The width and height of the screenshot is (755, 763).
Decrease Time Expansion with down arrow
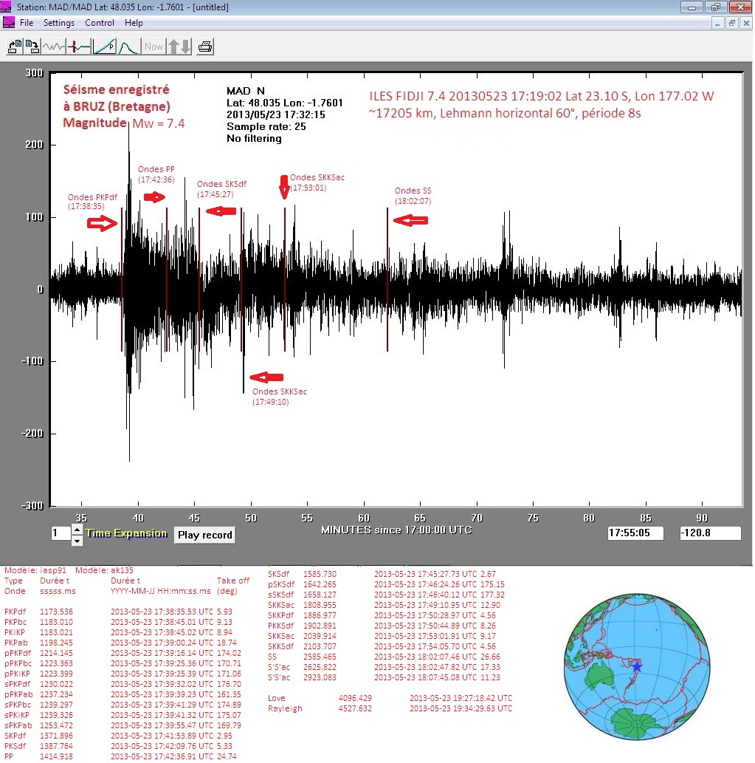coord(77,541)
